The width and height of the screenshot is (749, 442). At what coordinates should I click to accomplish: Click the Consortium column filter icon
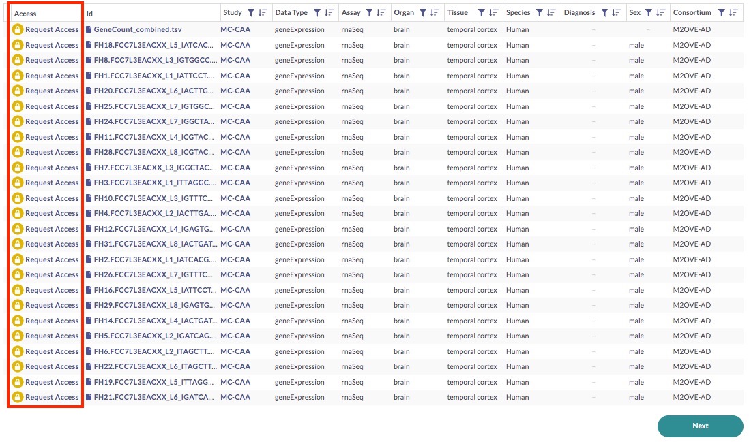[721, 13]
